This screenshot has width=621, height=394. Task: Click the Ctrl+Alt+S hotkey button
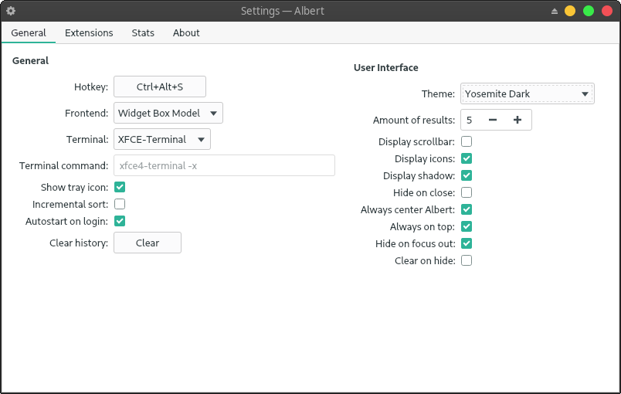pos(160,87)
